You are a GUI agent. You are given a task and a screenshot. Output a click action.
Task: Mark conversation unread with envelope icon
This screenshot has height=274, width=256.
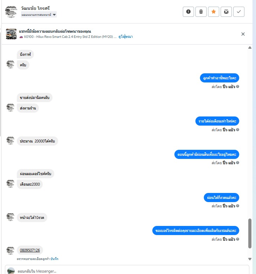(226, 12)
